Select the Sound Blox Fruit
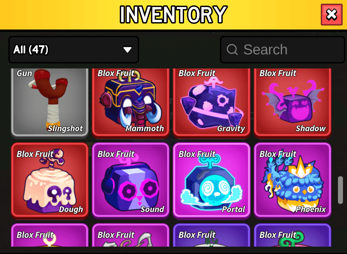Image resolution: width=347 pixels, height=254 pixels. pyautogui.click(x=131, y=180)
